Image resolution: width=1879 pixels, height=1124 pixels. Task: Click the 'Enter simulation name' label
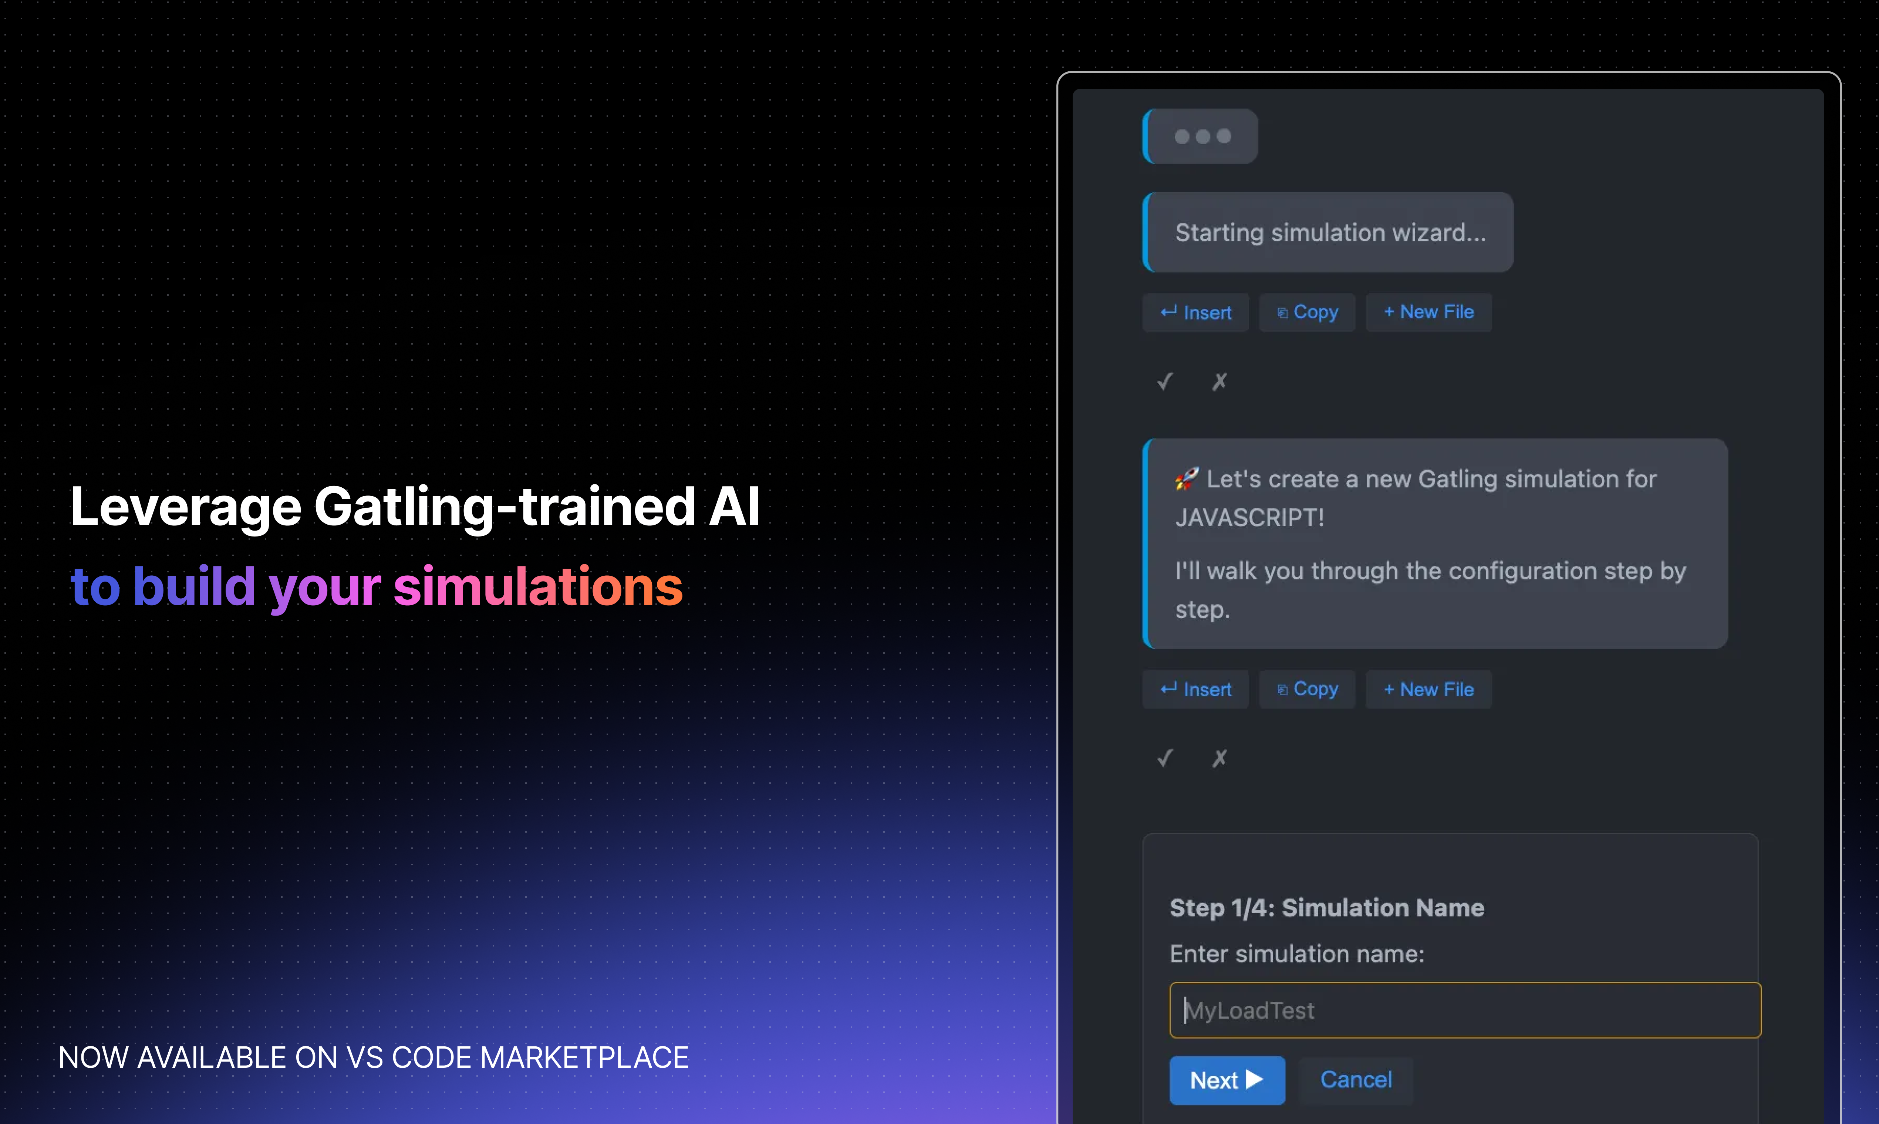click(x=1296, y=954)
